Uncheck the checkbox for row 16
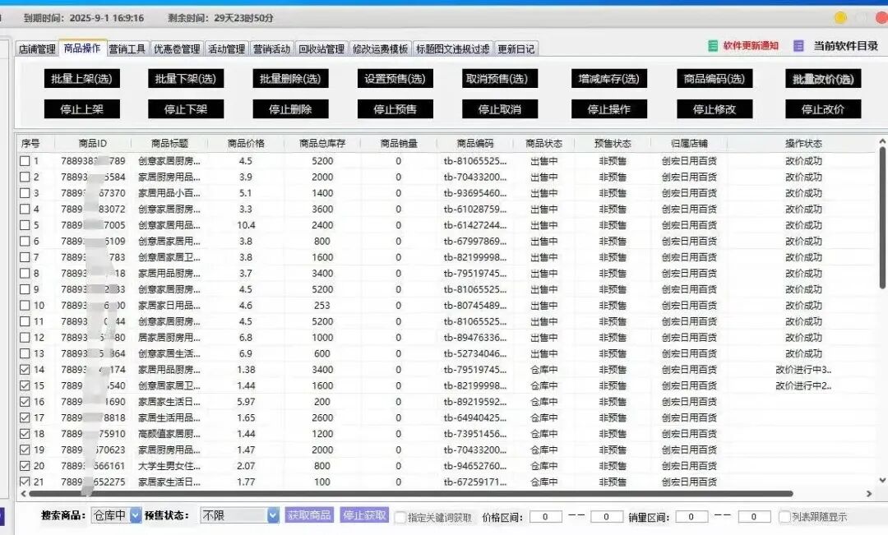888x535 pixels. 25,401
